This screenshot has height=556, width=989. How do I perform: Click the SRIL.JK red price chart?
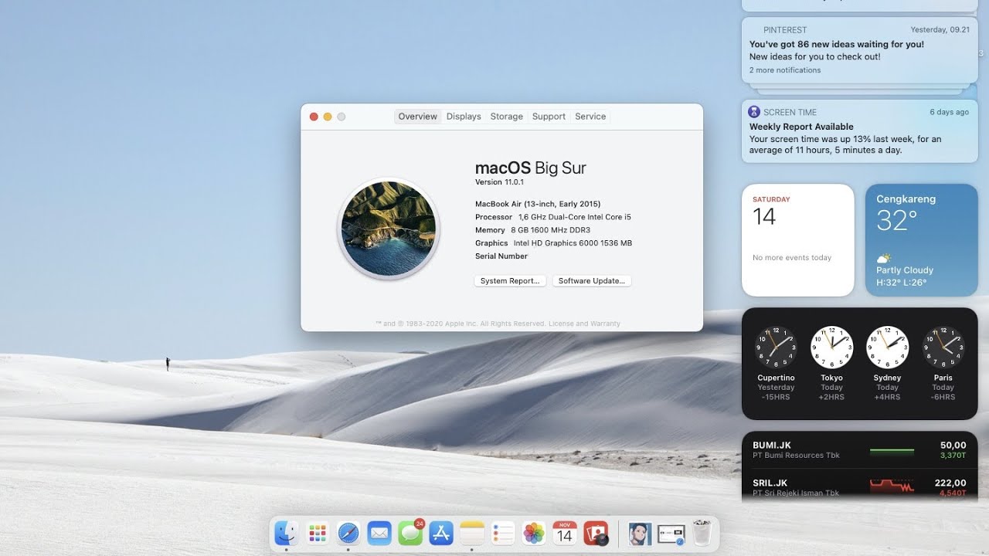(892, 486)
